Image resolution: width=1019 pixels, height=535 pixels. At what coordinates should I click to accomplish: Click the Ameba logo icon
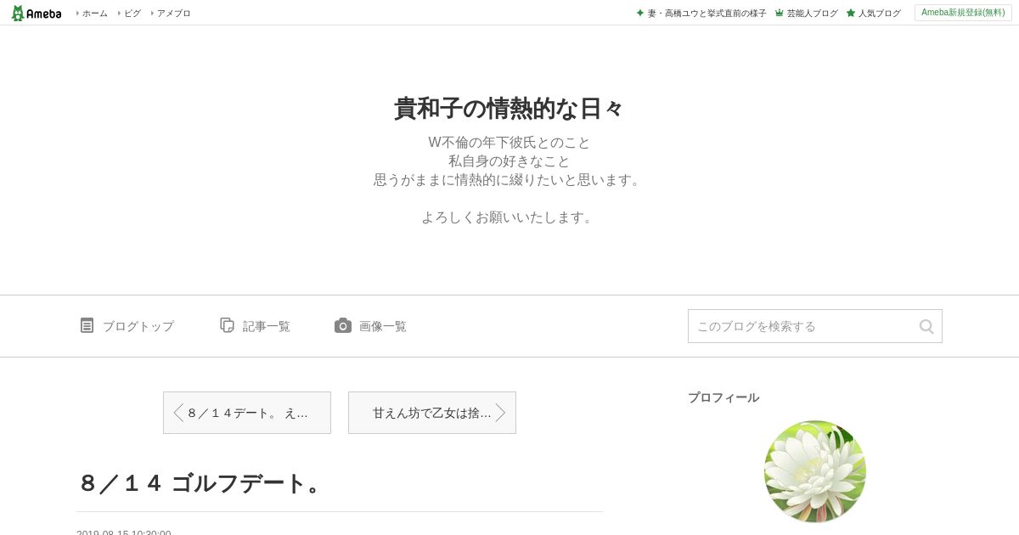point(18,13)
